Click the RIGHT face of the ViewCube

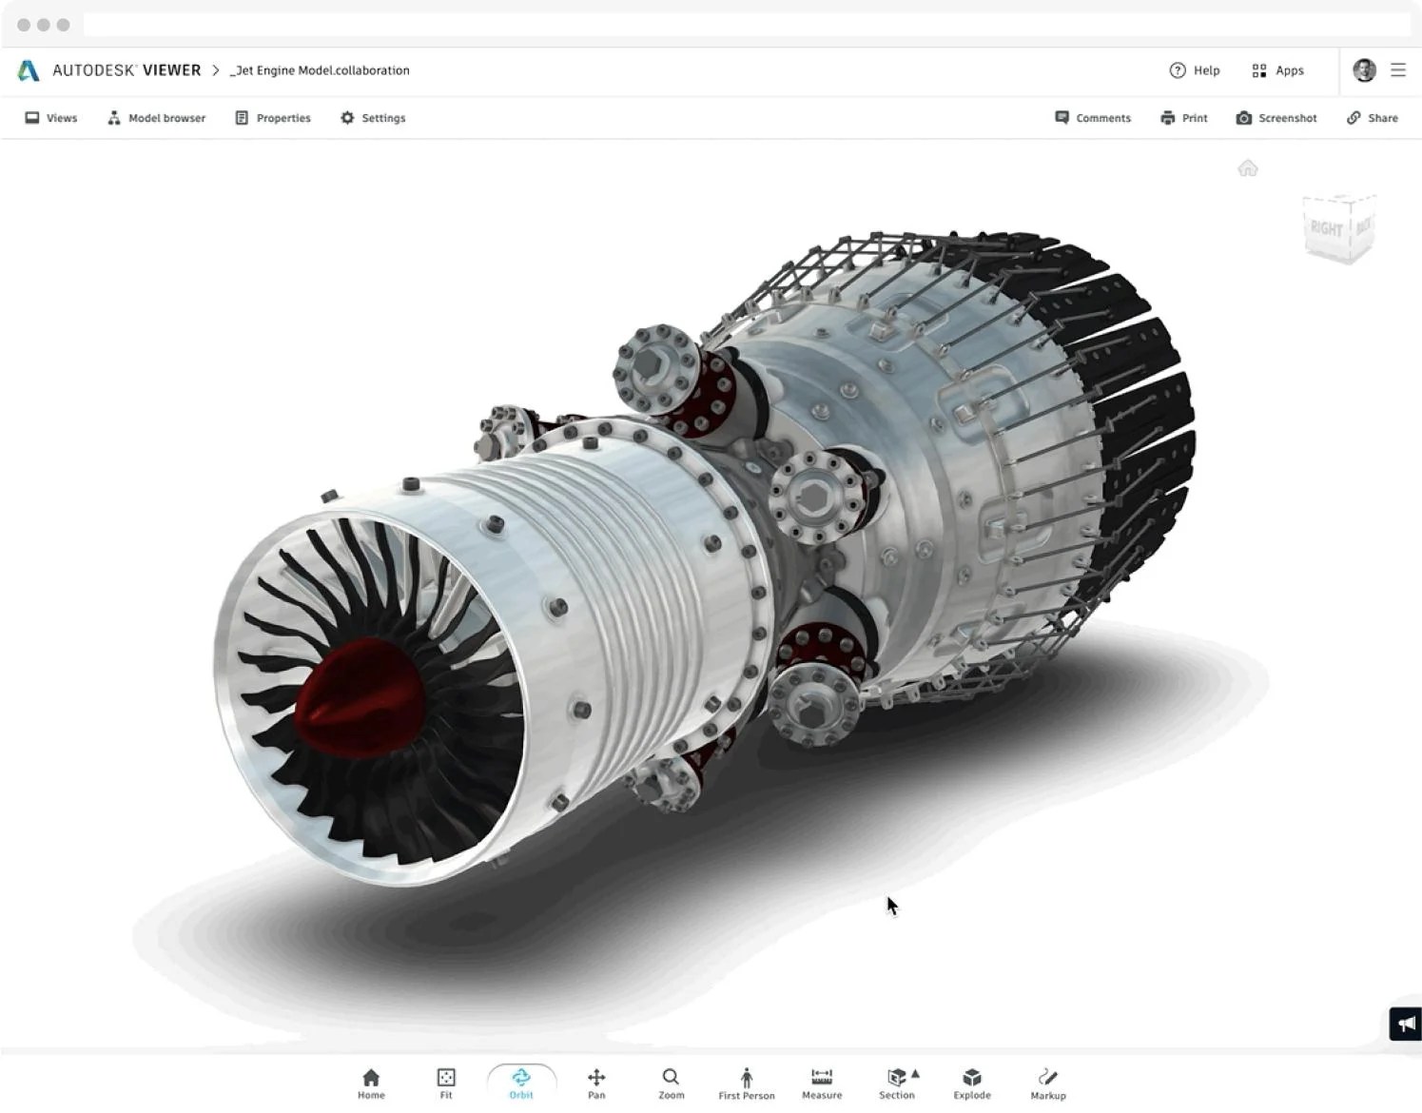tap(1324, 228)
